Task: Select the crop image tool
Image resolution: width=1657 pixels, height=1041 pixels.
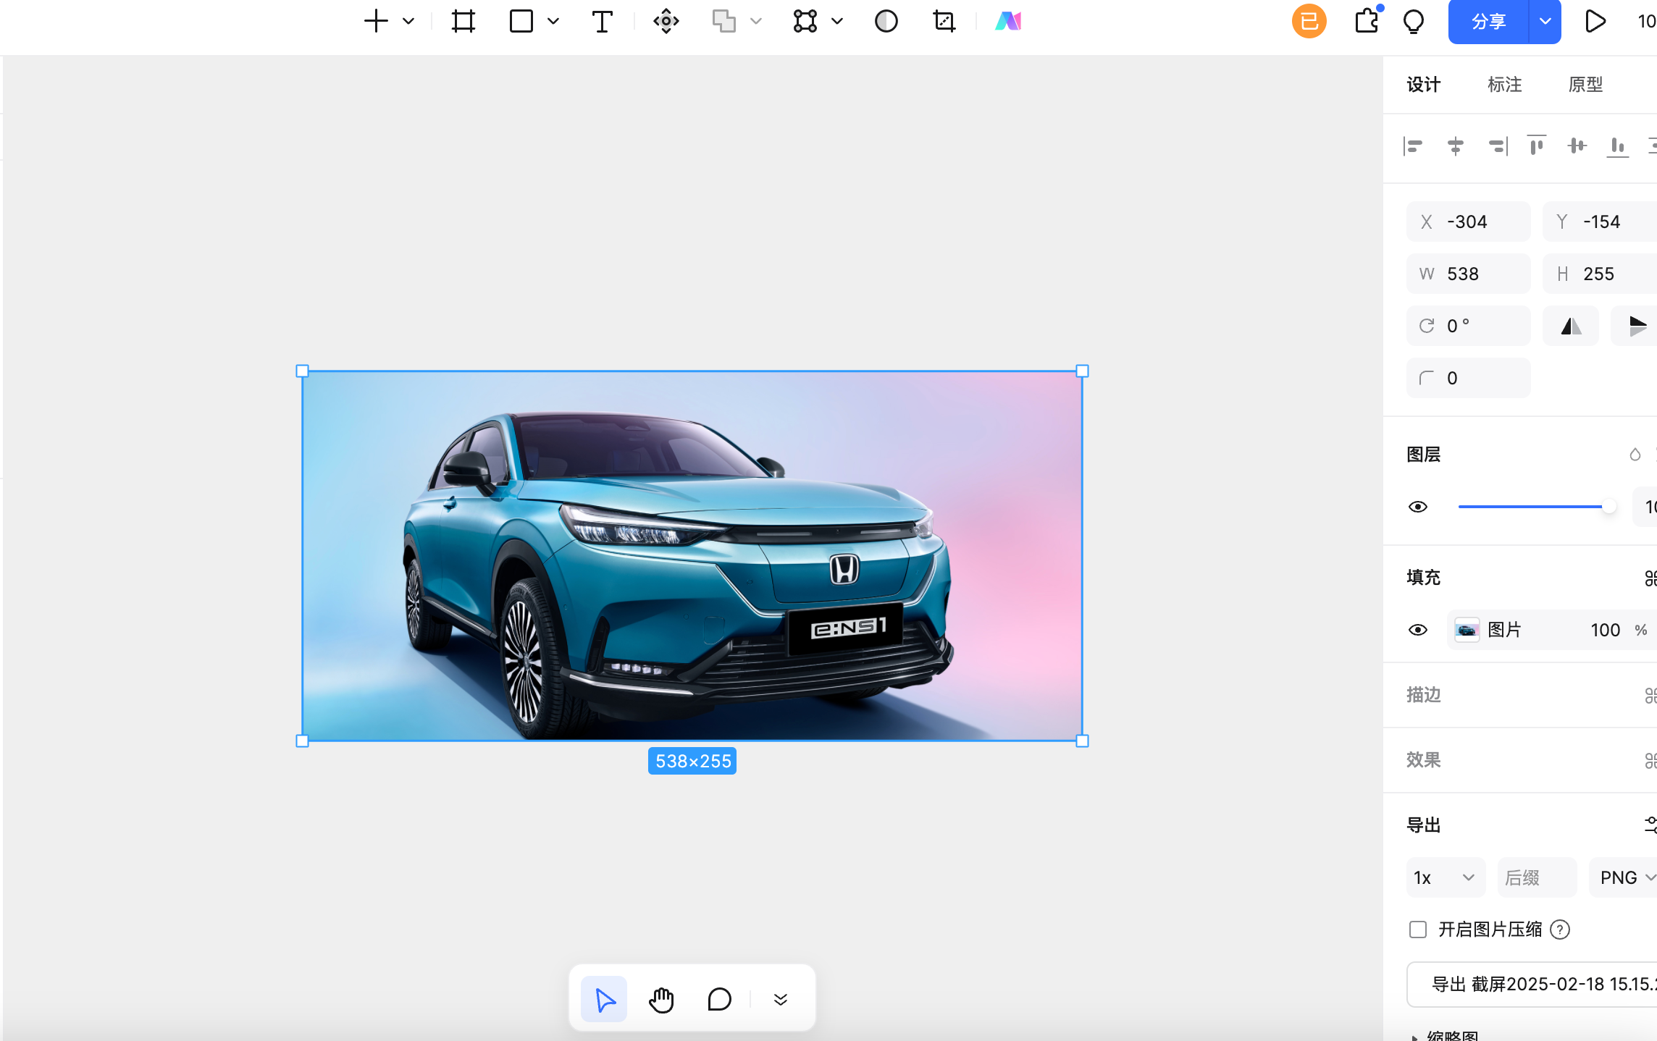Action: tap(944, 21)
